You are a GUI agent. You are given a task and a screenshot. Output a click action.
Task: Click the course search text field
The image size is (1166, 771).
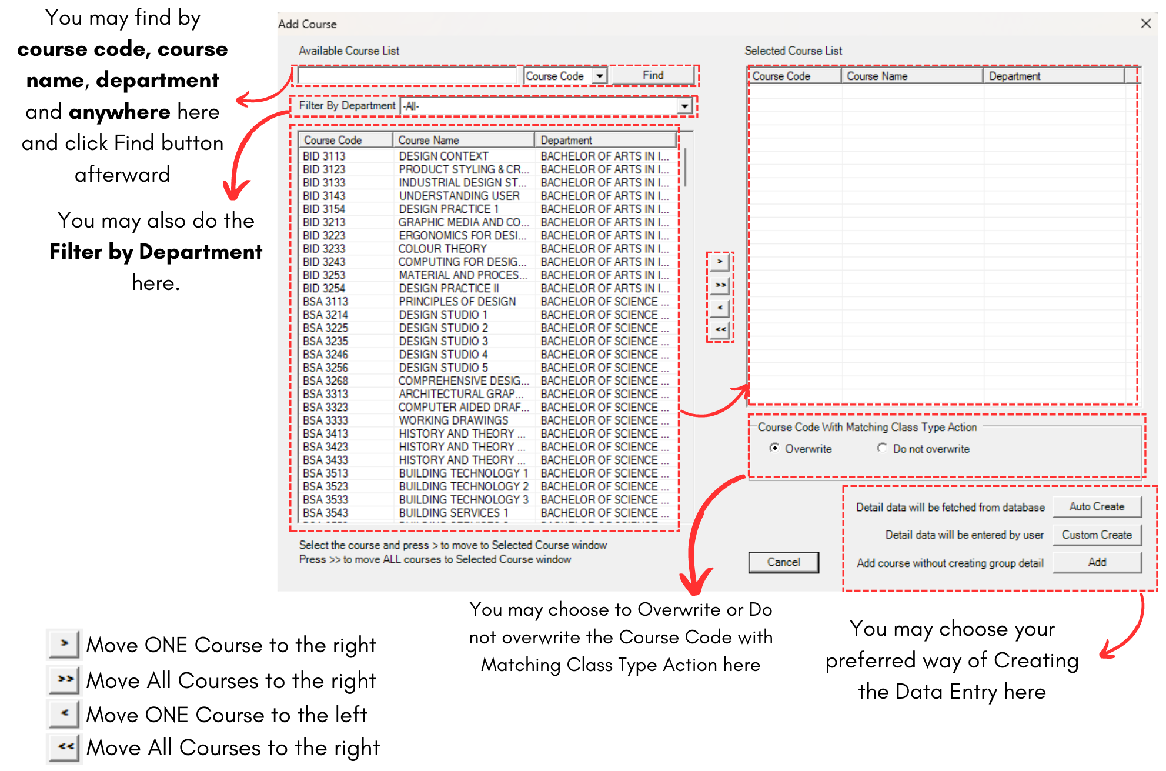(x=407, y=76)
